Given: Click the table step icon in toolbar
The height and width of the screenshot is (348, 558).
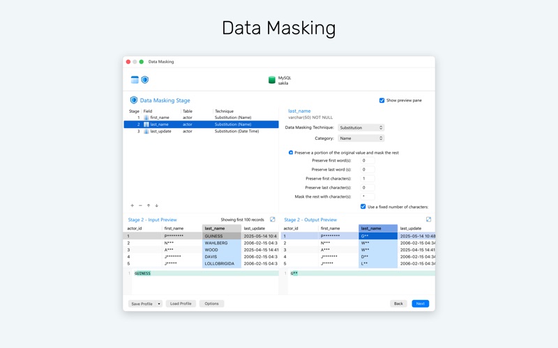Looking at the screenshot, I should [135, 79].
